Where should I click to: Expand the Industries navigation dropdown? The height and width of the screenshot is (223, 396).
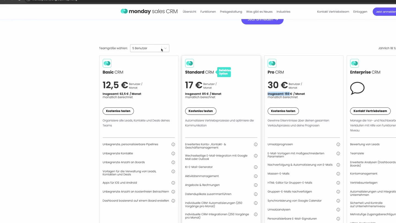283,12
